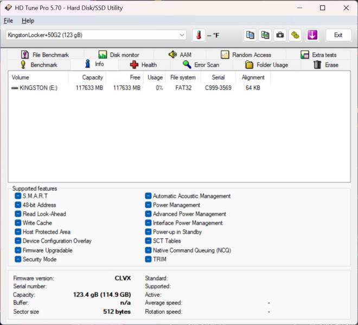Image resolution: width=358 pixels, height=325 pixels.
Task: Click the HD Tune title bar app icon
Action: click(x=8, y=8)
